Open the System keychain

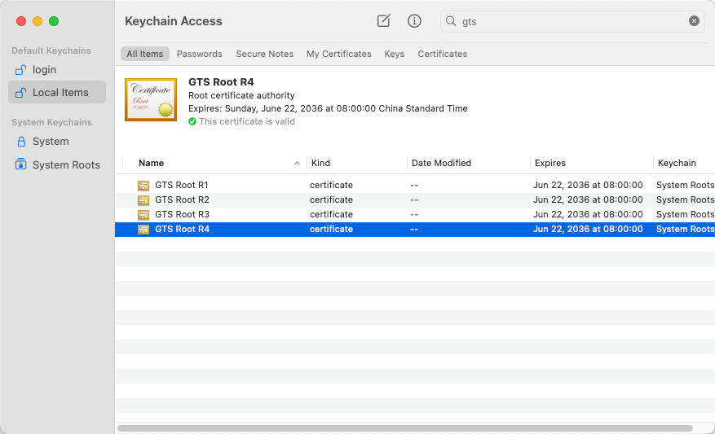tap(50, 142)
